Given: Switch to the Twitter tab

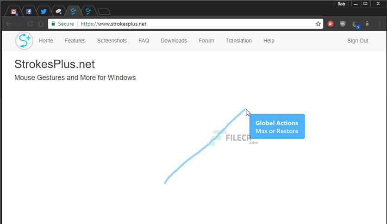Looking at the screenshot, I should pyautogui.click(x=44, y=12).
